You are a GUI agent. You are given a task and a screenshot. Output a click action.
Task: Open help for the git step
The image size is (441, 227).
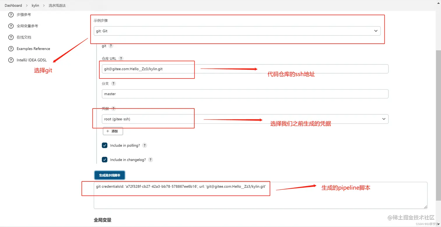pos(111,46)
